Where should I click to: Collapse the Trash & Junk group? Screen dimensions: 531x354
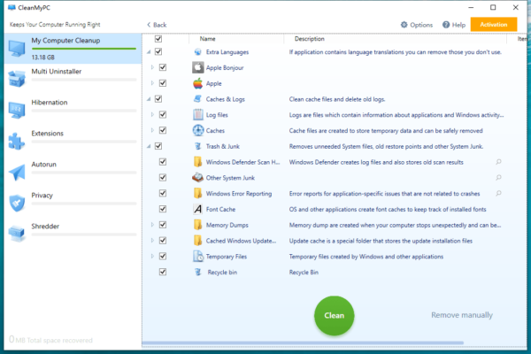149,146
